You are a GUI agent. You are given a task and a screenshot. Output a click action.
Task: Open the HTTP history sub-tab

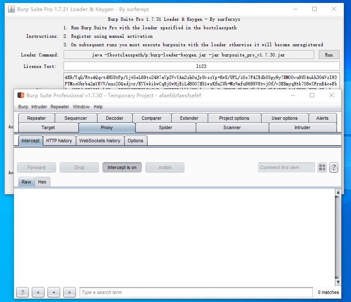pos(59,141)
